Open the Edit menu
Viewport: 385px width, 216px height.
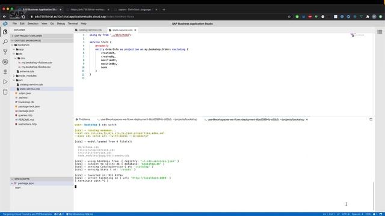22,23
